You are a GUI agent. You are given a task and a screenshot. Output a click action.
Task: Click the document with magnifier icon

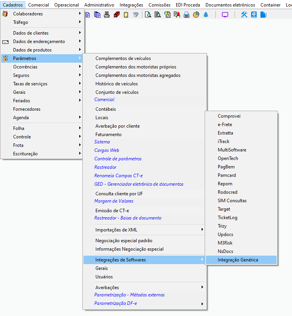tap(148, 15)
